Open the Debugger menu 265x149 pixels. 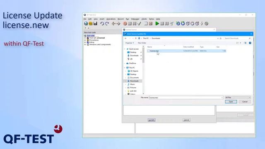coord(135,19)
